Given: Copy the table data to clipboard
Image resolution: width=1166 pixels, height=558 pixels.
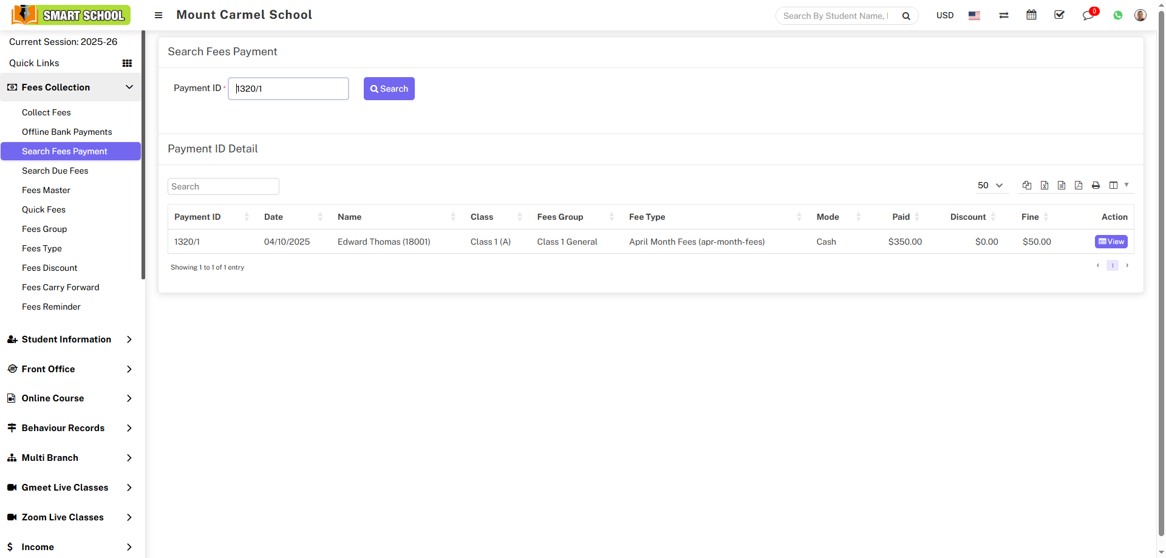Looking at the screenshot, I should (x=1027, y=185).
